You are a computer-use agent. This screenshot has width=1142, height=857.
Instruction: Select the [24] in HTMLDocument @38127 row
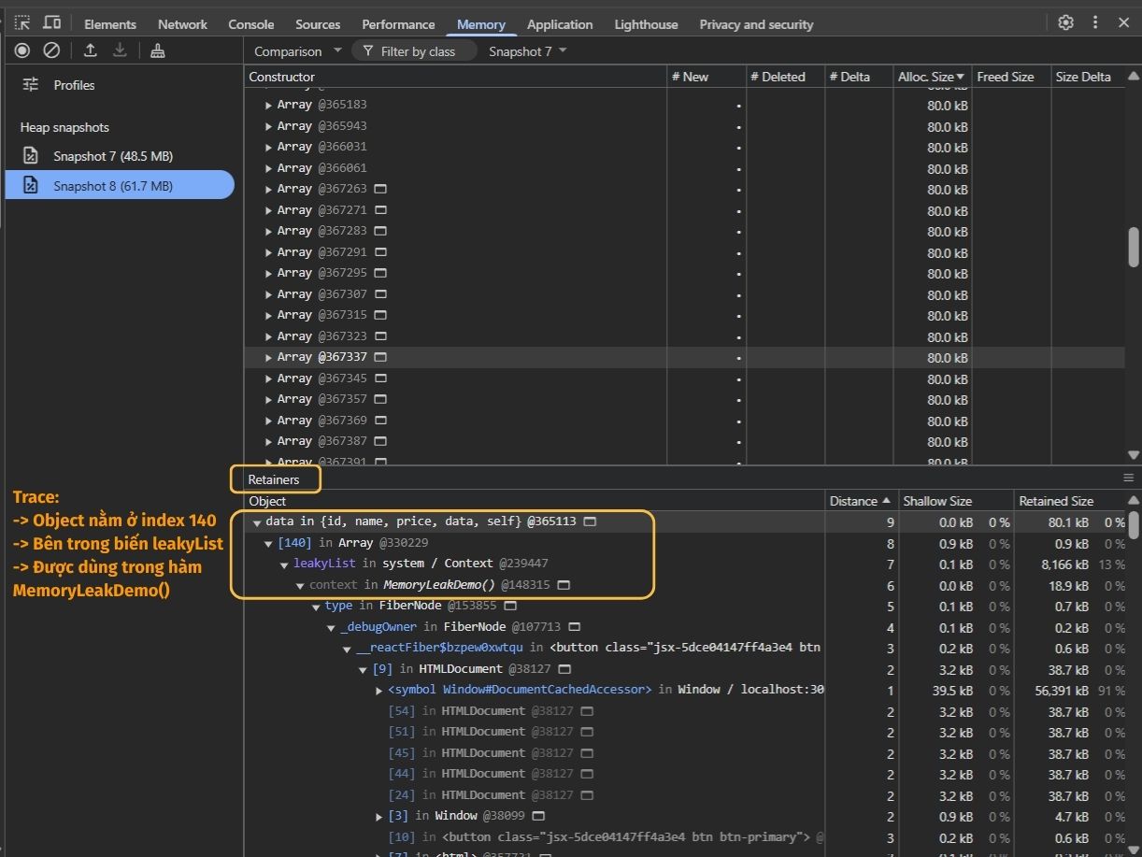pyautogui.click(x=684, y=795)
